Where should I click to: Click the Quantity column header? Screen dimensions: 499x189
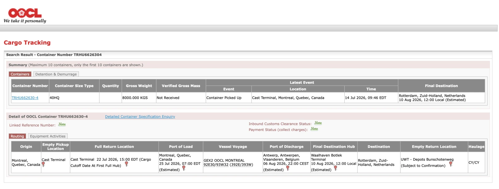pyautogui.click(x=110, y=86)
